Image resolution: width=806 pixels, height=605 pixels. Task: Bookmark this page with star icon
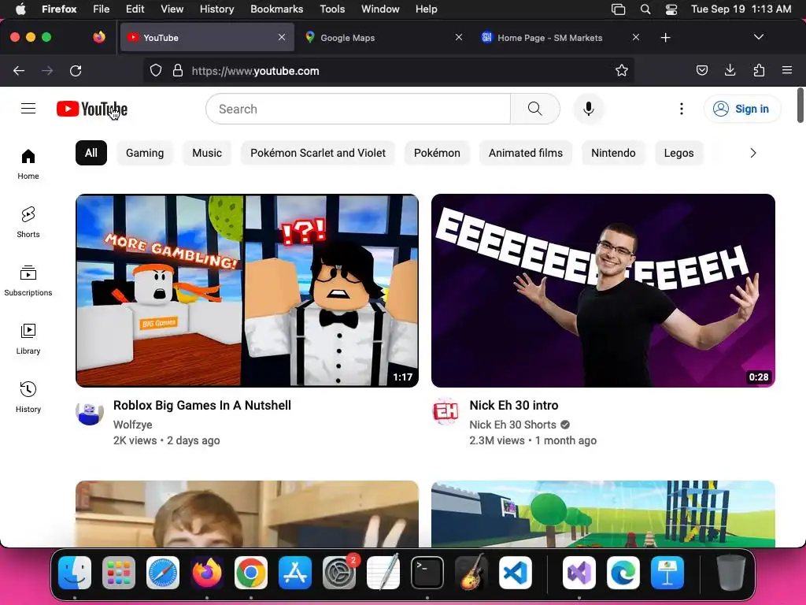point(622,70)
